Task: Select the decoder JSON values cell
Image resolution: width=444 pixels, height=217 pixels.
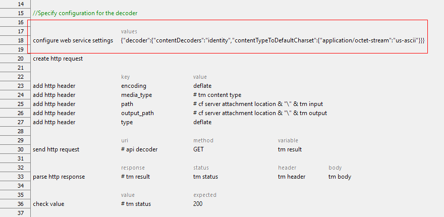Action: [x=272, y=40]
